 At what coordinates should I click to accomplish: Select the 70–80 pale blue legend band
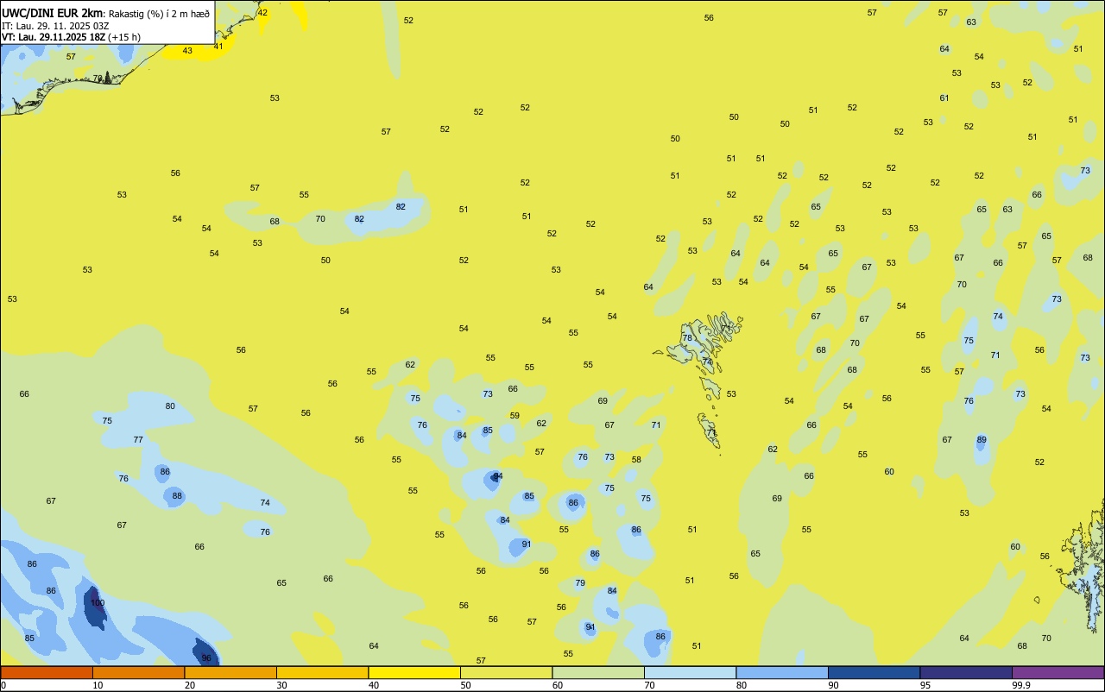[690, 672]
